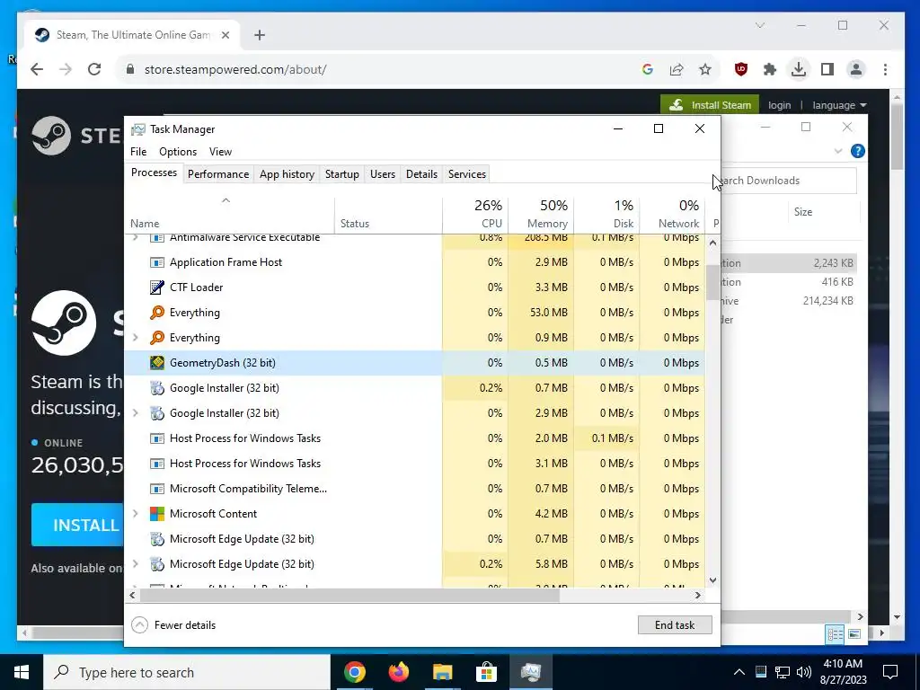Select the Host Process 2.0 MB row
The width and height of the screenshot is (920, 690).
pyautogui.click(x=415, y=438)
